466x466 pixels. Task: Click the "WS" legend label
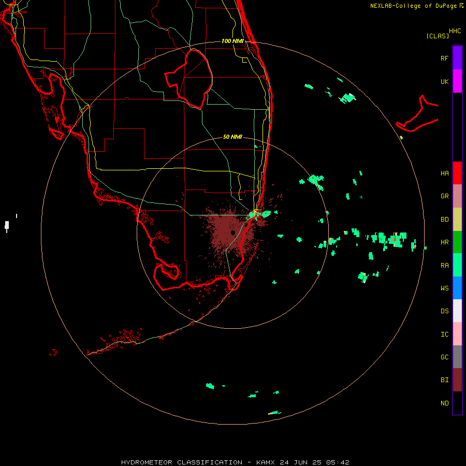444,288
